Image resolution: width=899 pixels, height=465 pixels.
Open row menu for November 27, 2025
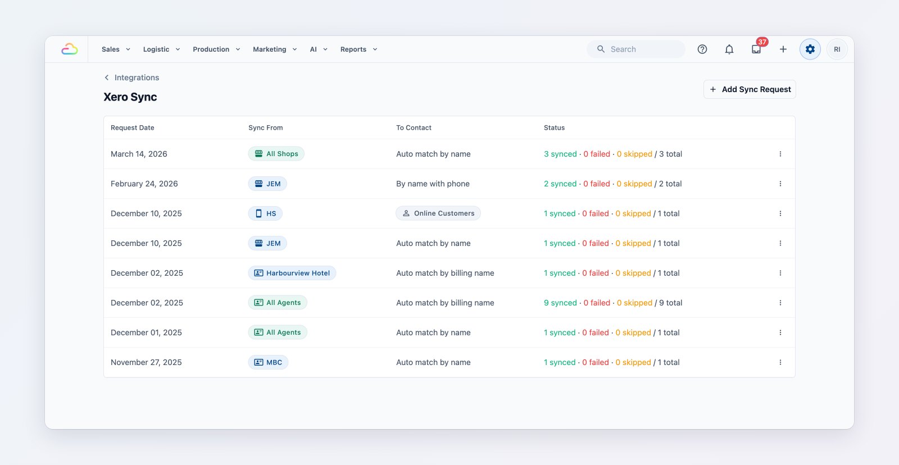780,362
